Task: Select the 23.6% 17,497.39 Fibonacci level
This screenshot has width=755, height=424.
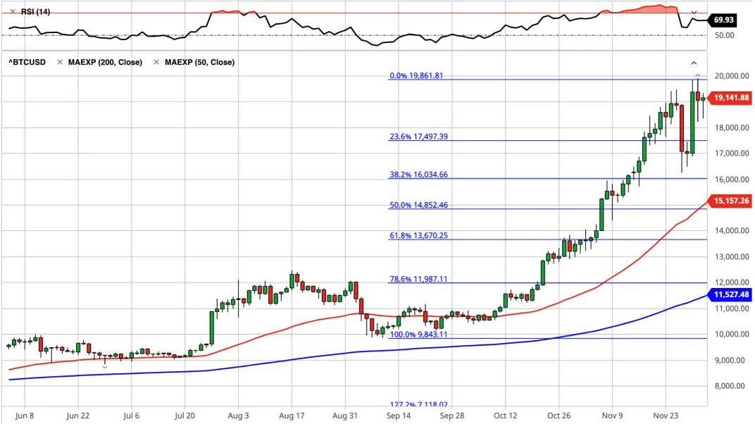Action: coord(418,137)
